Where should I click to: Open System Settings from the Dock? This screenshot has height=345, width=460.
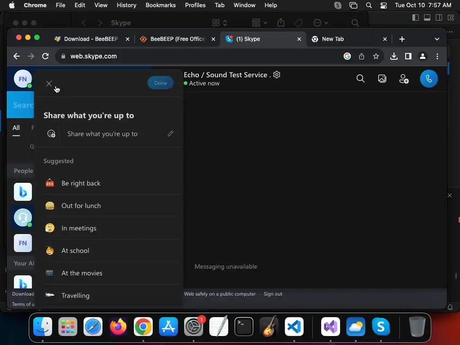point(194,327)
